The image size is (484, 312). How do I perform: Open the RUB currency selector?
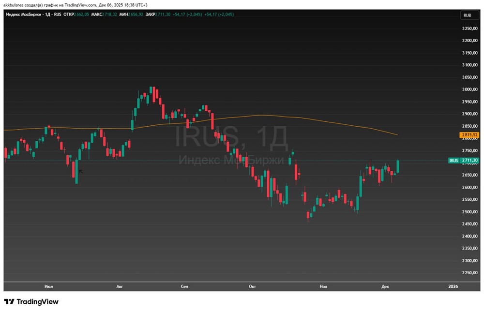pyautogui.click(x=469, y=15)
